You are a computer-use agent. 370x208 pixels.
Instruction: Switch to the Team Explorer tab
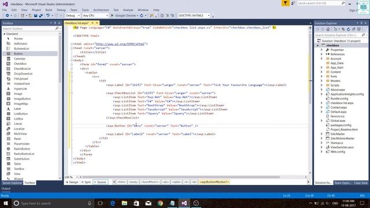tap(343, 183)
